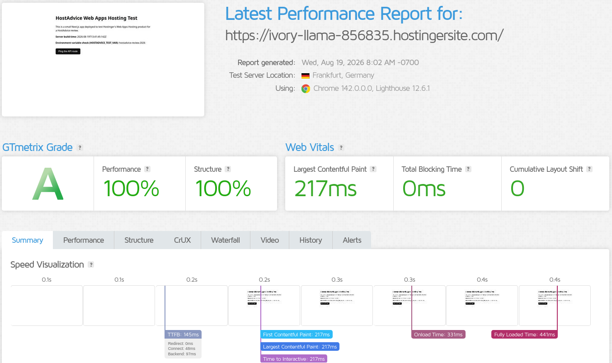Click the Backend: 97ms detail
This screenshot has width=612, height=363.
click(x=182, y=354)
